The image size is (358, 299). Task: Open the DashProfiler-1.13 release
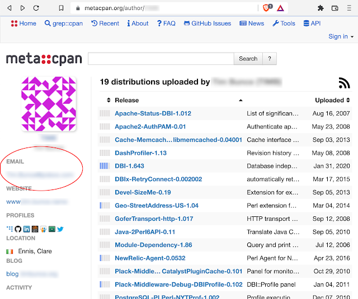[140, 153]
